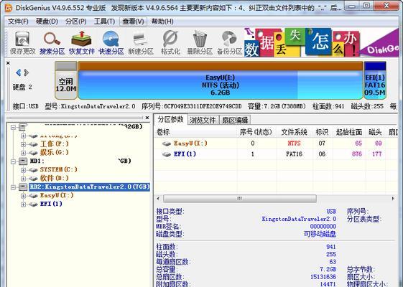Click the horizontal scrollbar thumb in partition table
This screenshot has width=403, height=287.
click(239, 199)
